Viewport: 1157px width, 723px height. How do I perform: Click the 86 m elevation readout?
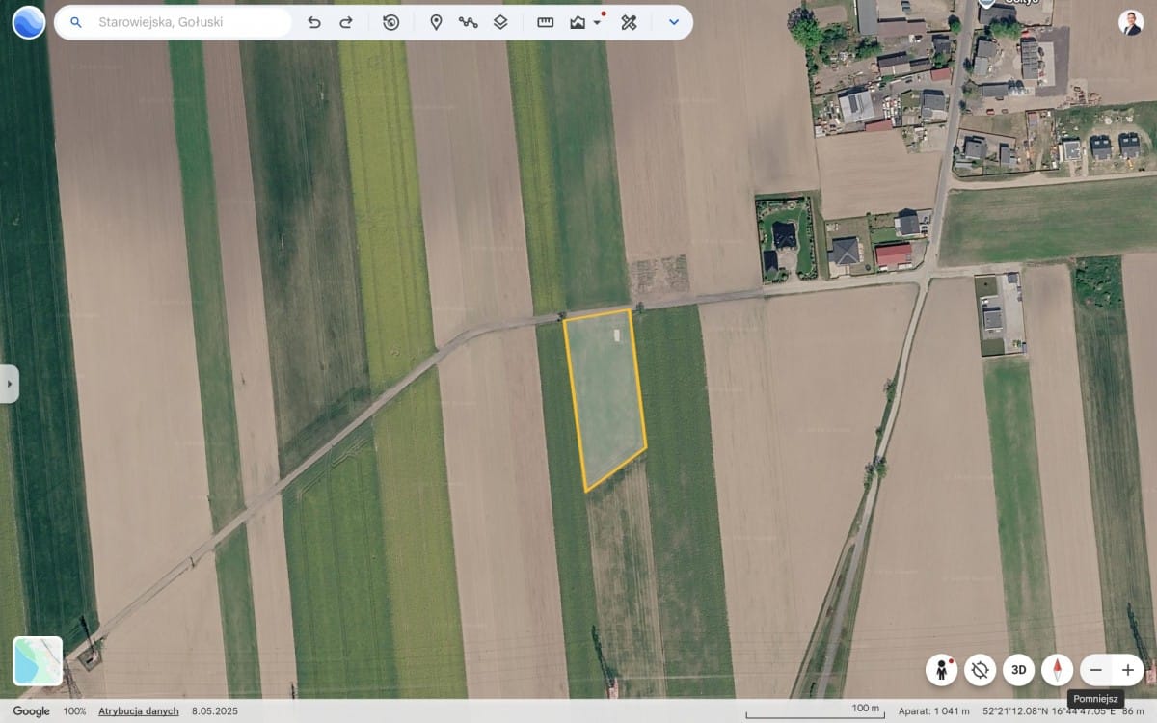(x=1133, y=711)
